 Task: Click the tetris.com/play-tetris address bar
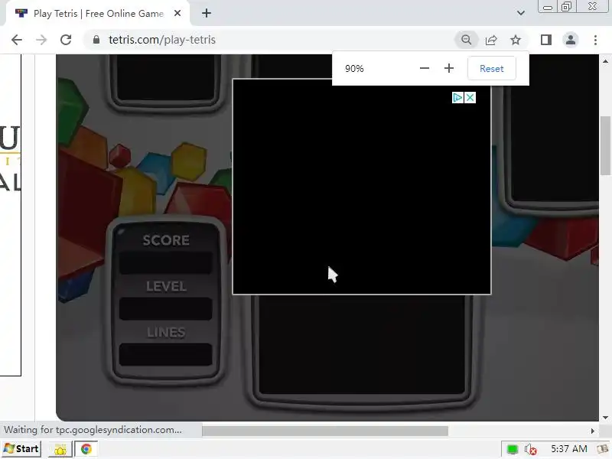(269, 40)
